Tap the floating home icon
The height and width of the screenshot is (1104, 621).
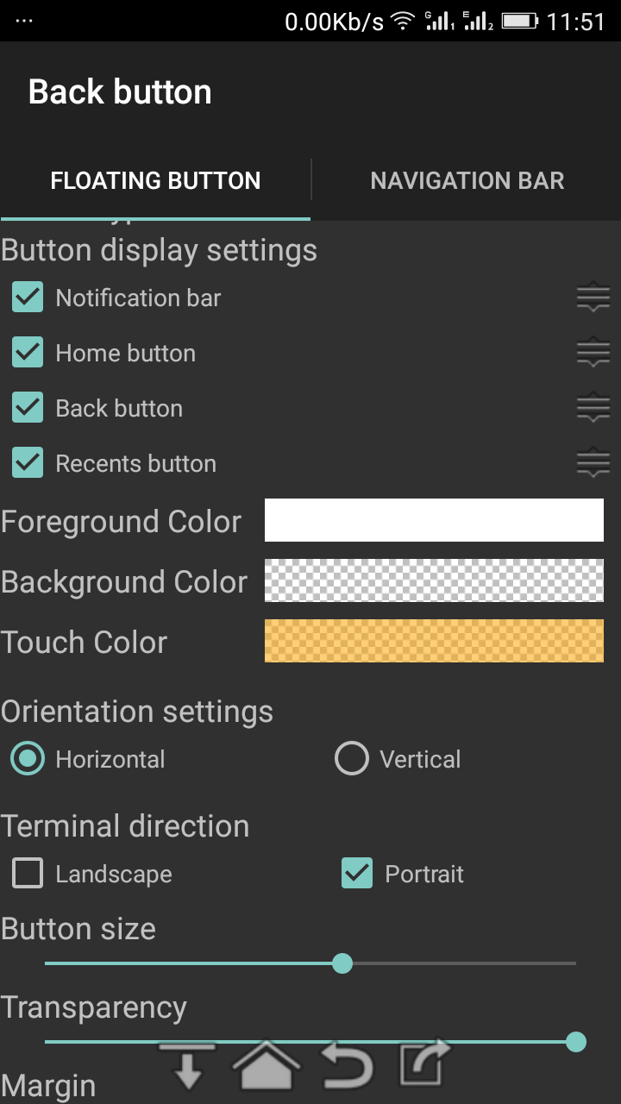267,1064
